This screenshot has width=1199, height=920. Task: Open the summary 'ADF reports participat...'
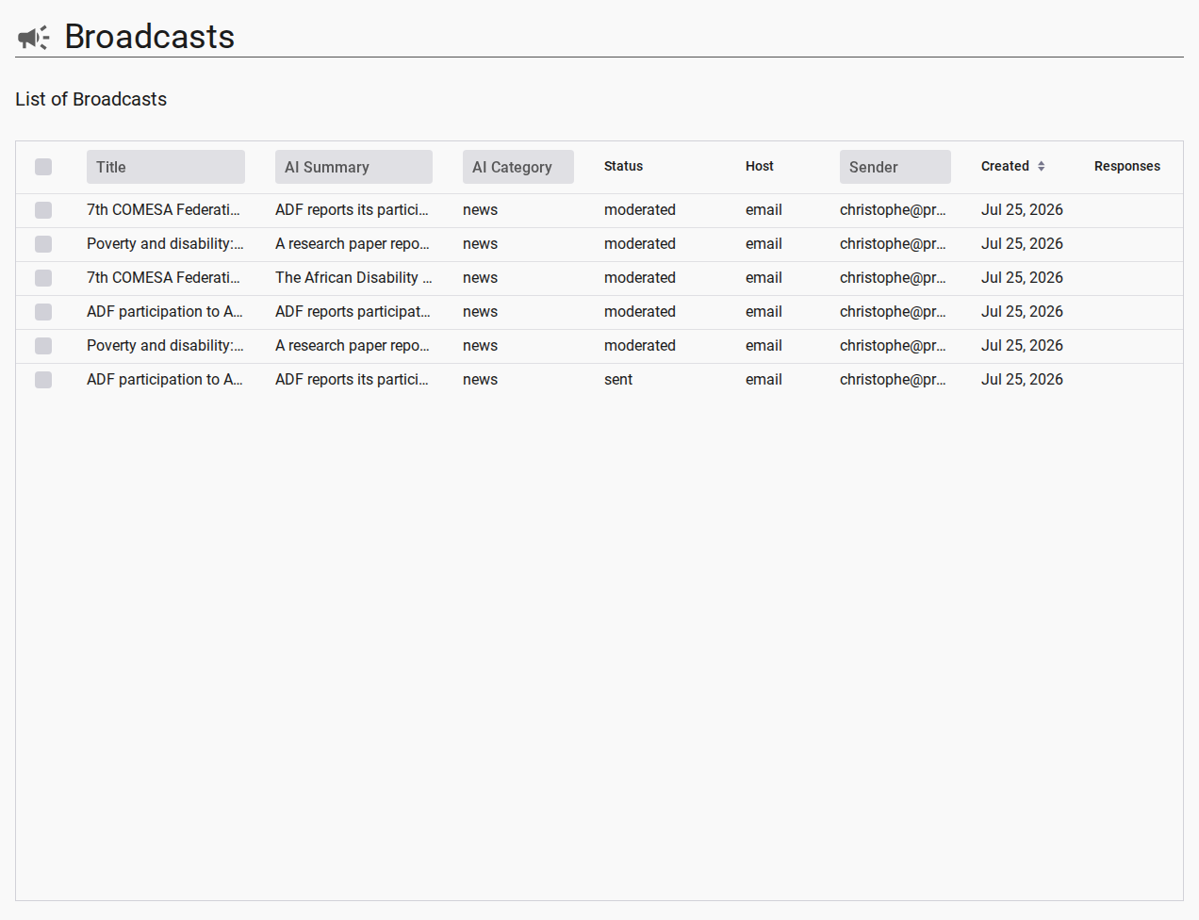coord(353,312)
